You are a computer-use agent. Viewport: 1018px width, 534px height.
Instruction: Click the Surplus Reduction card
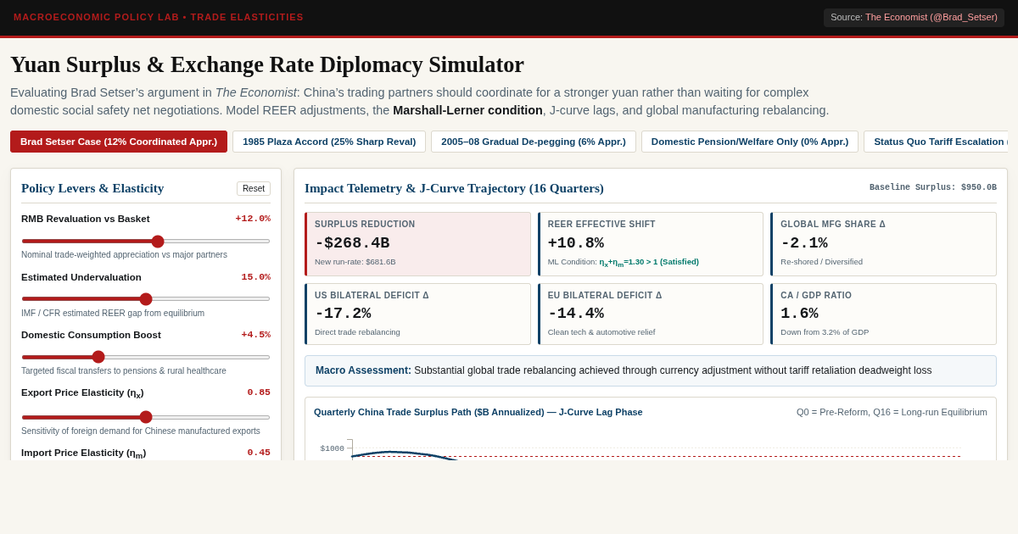417,244
